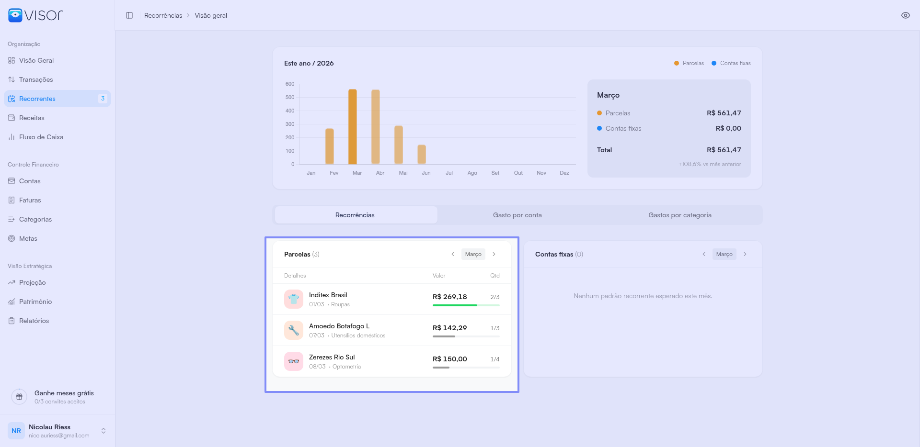Click the Inditex Brasil shirt icon

(294, 299)
